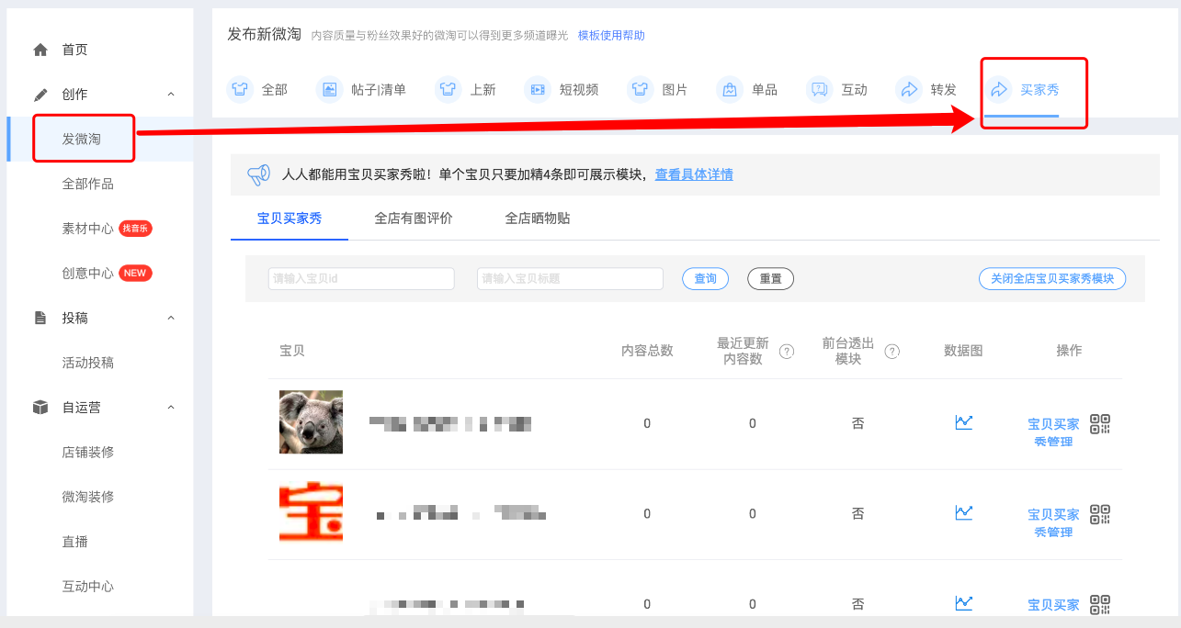Click the 发布新微淘 page title
1181x628 pixels.
point(265,34)
